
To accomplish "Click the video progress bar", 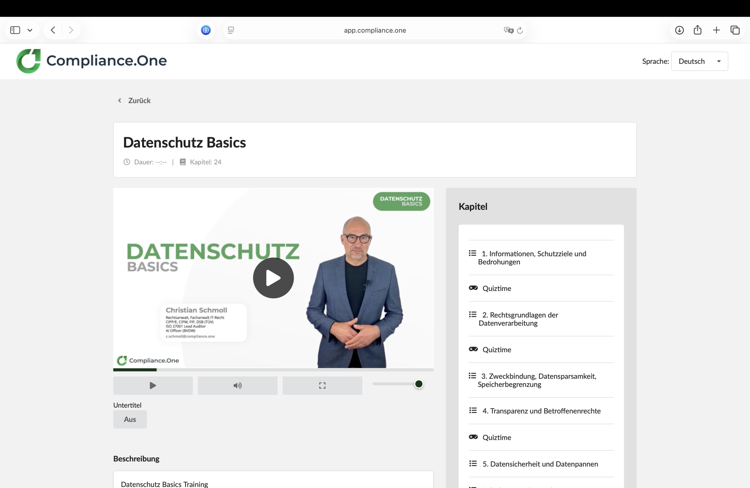I will (x=273, y=370).
